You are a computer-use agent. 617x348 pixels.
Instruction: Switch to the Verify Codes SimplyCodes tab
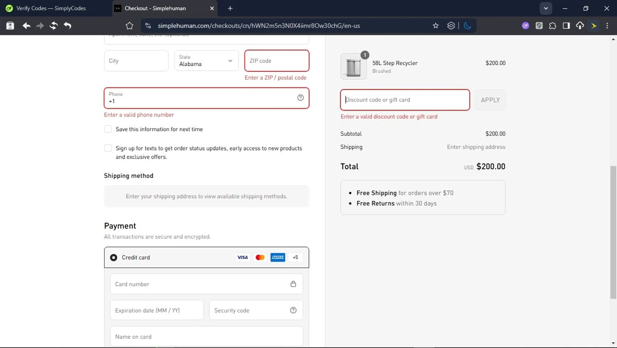tap(51, 8)
